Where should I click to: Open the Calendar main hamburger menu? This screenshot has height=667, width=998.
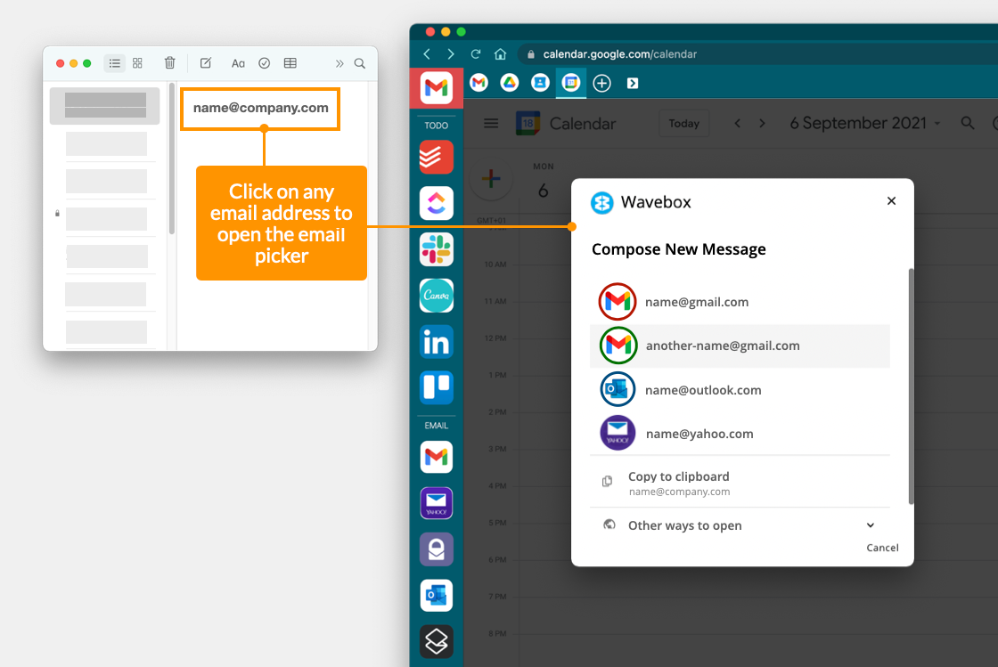[491, 124]
